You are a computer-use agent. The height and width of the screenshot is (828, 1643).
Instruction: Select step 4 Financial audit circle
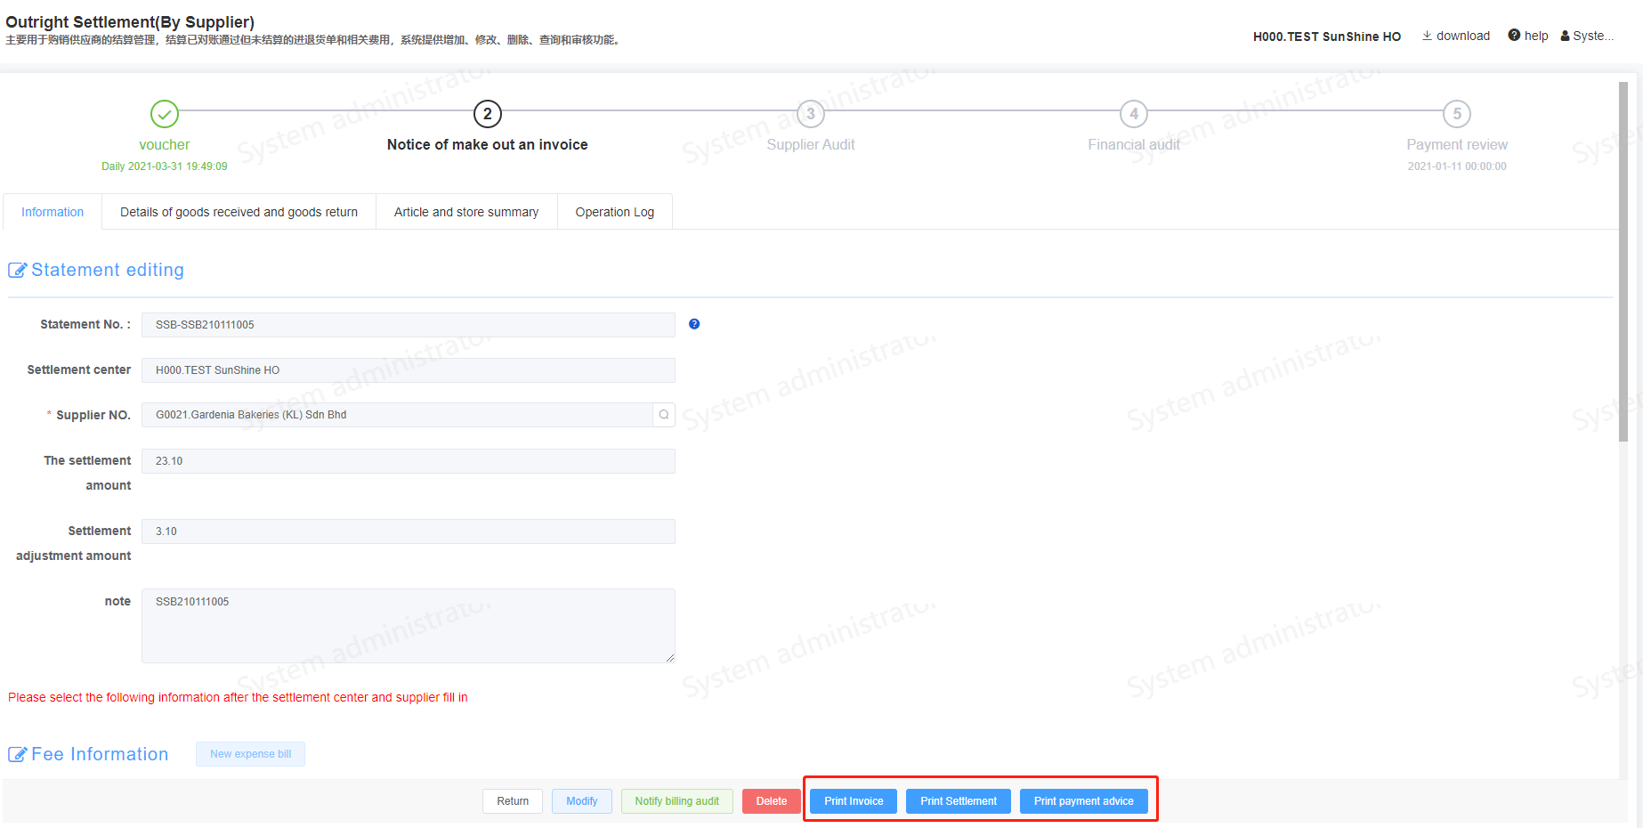pos(1134,114)
